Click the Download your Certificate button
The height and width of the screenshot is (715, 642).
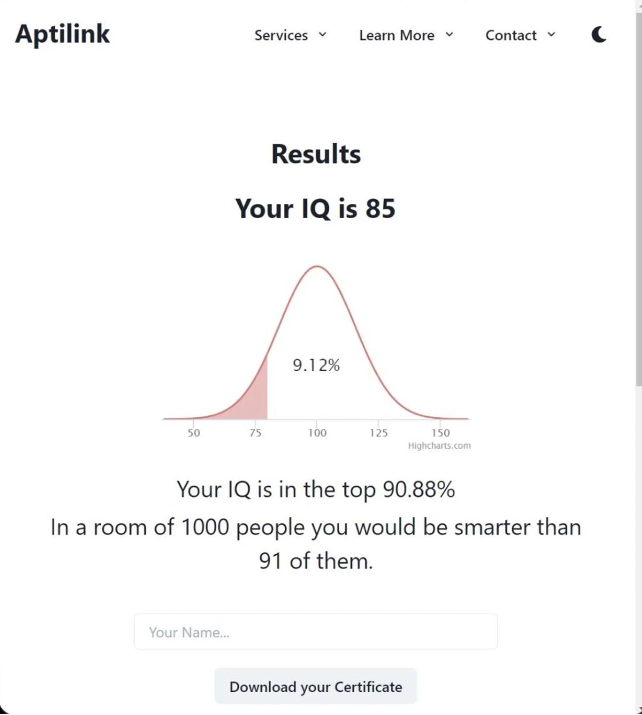pos(315,687)
